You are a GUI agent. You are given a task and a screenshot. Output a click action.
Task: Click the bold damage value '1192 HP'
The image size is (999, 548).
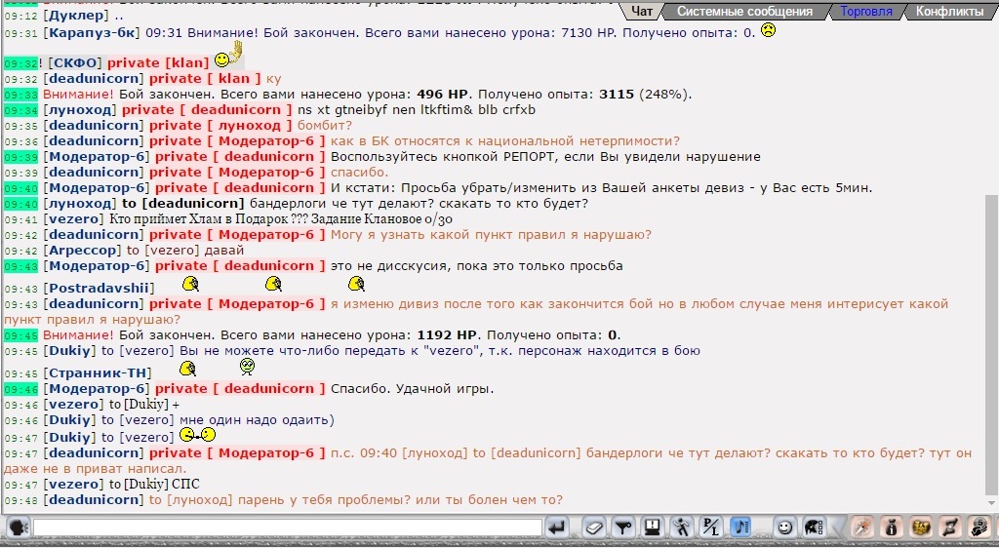(447, 335)
